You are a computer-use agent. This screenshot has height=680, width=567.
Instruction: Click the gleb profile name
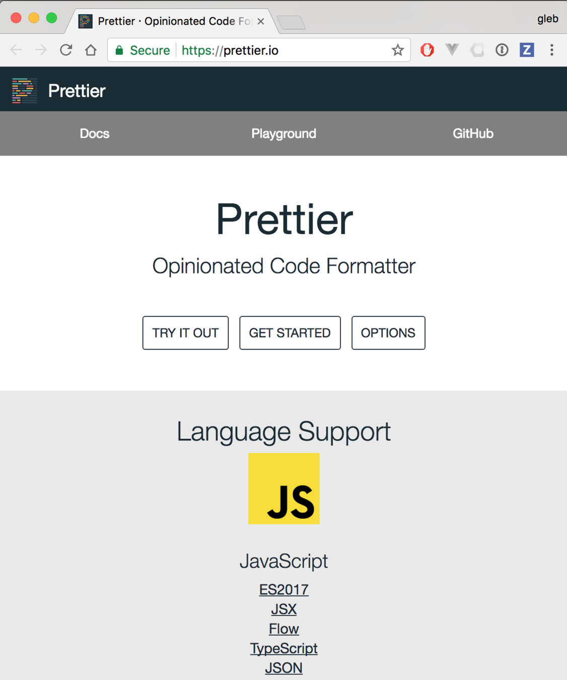tap(547, 19)
